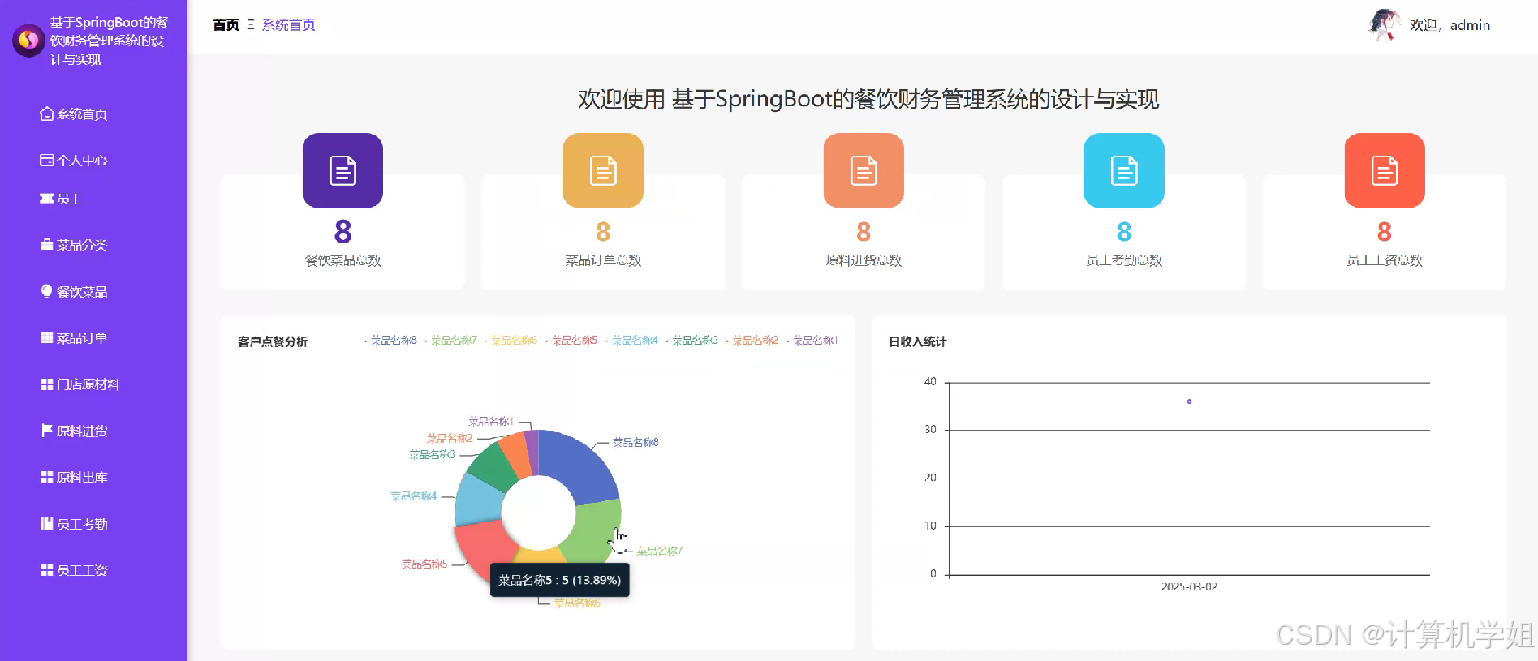Click the blue 菜品名称8 pie slice

579,467
